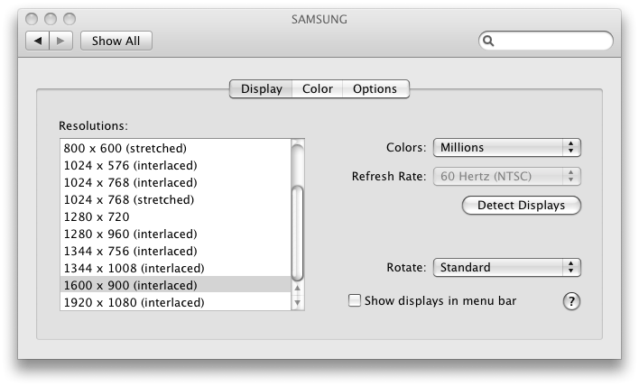The width and height of the screenshot is (639, 386).
Task: Click the resolution list scroll down arrow
Action: pos(298,302)
